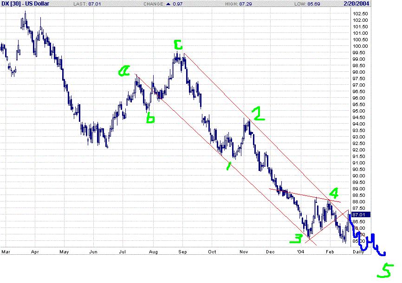Click the 'Jul' month label on time axis
This screenshot has height=283, width=402.
[122, 252]
